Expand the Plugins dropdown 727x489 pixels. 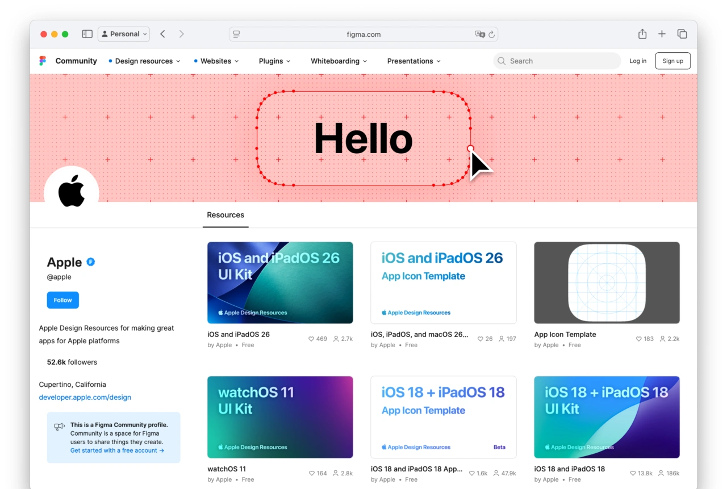pos(274,61)
